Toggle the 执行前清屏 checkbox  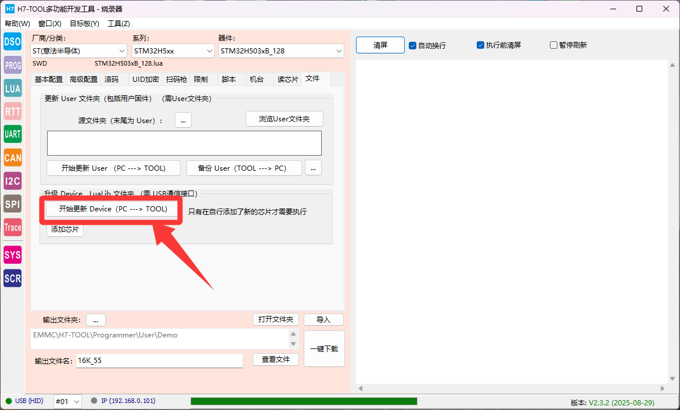coord(499,45)
